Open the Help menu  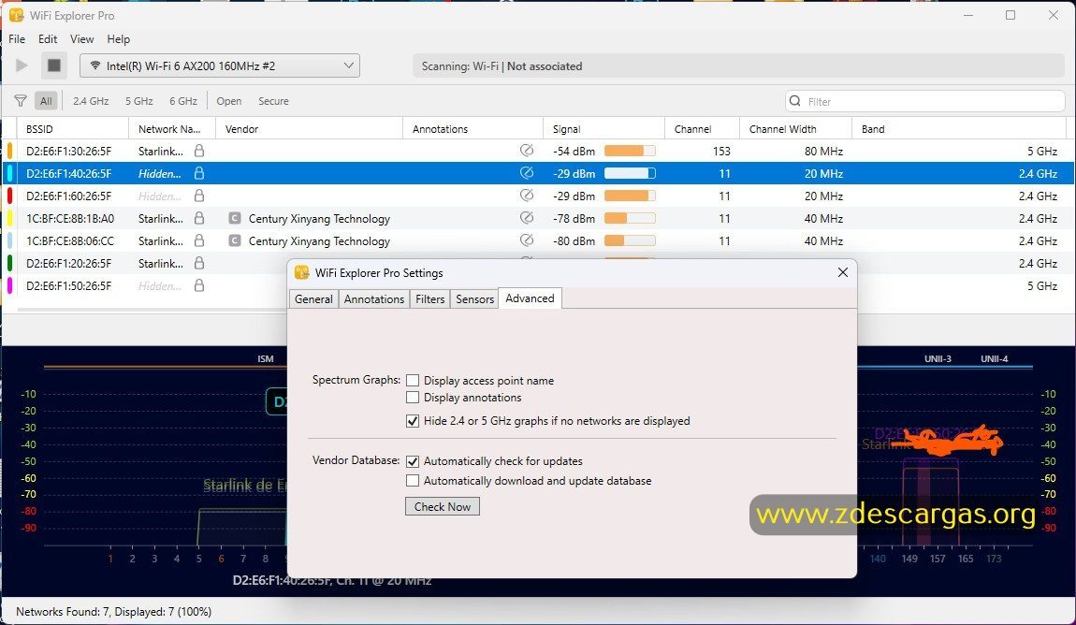coord(118,39)
